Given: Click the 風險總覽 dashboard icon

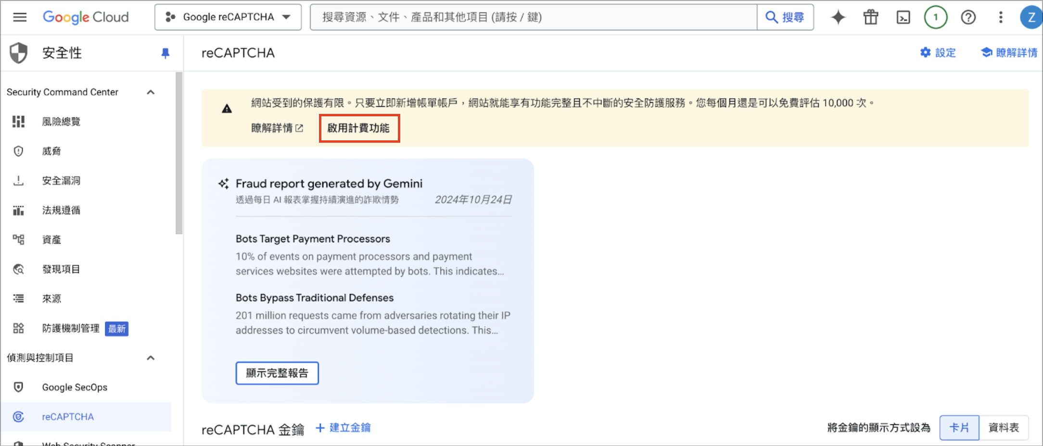Looking at the screenshot, I should [18, 122].
